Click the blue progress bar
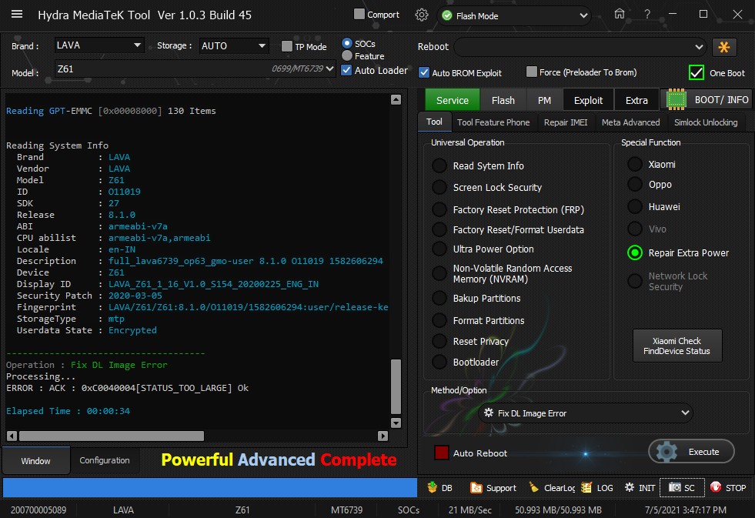 coord(210,487)
